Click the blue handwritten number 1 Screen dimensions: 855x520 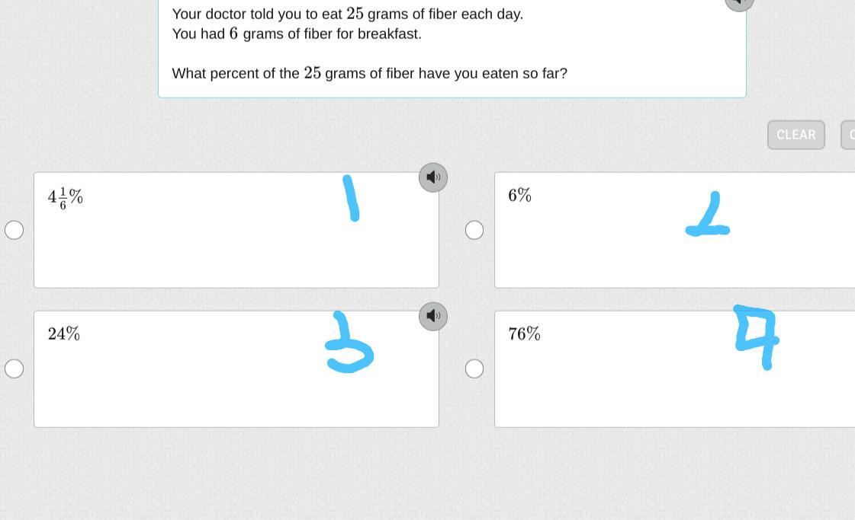(x=352, y=198)
